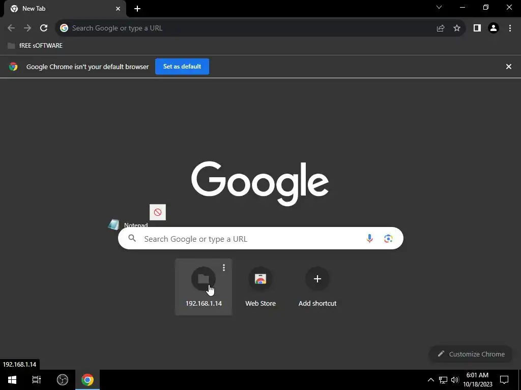
Task: Dismiss the default browser infobar
Action: 509,67
